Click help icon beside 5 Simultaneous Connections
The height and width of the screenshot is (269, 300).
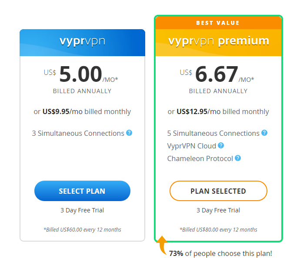click(264, 133)
